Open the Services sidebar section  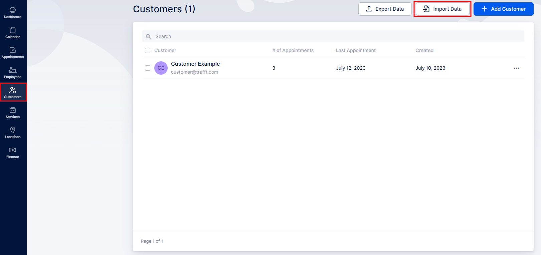[x=13, y=113]
